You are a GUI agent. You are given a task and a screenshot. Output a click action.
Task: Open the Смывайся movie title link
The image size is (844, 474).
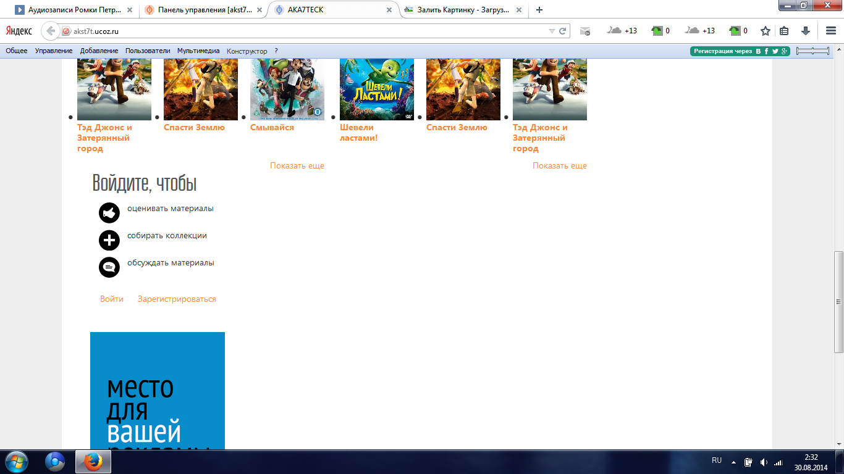[x=272, y=127]
